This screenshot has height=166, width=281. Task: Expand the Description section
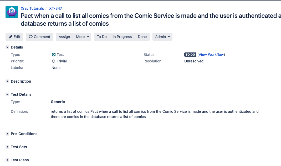click(x=7, y=81)
